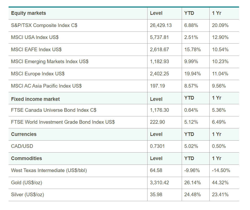This screenshot has width=250, height=210.
Task: Click the YTD value 9.99%
Action: 191,62
